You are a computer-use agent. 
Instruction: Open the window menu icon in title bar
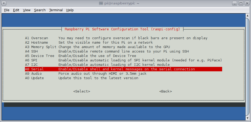coord(4,3)
